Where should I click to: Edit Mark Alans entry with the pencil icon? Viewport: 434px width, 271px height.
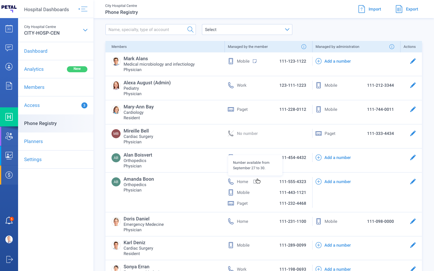(x=413, y=61)
